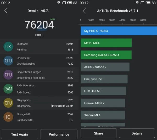
Task: Select the Samsung GALAXY Note 4 bar
Action: point(106,55)
